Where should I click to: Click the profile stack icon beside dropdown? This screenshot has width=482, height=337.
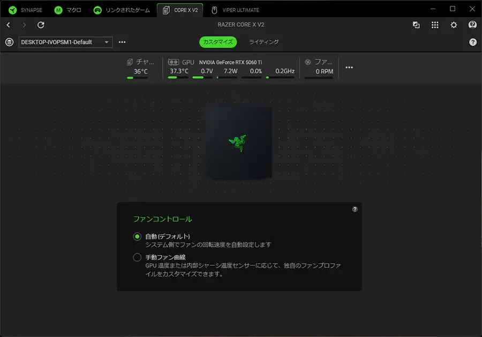(x=9, y=42)
